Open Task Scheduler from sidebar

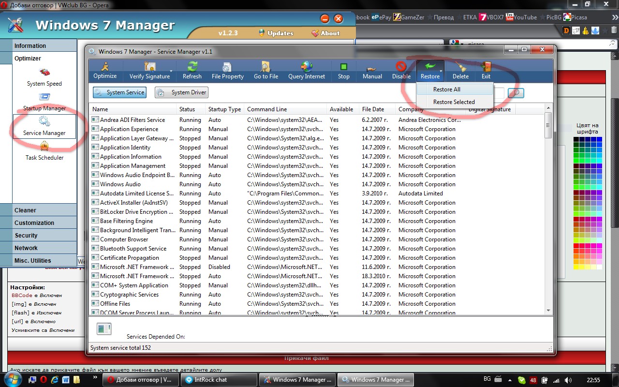(44, 151)
